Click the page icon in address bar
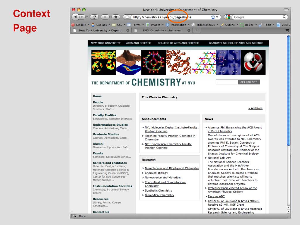 [127, 17]
